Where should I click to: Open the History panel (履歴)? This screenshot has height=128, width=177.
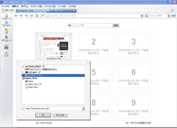click(6, 46)
